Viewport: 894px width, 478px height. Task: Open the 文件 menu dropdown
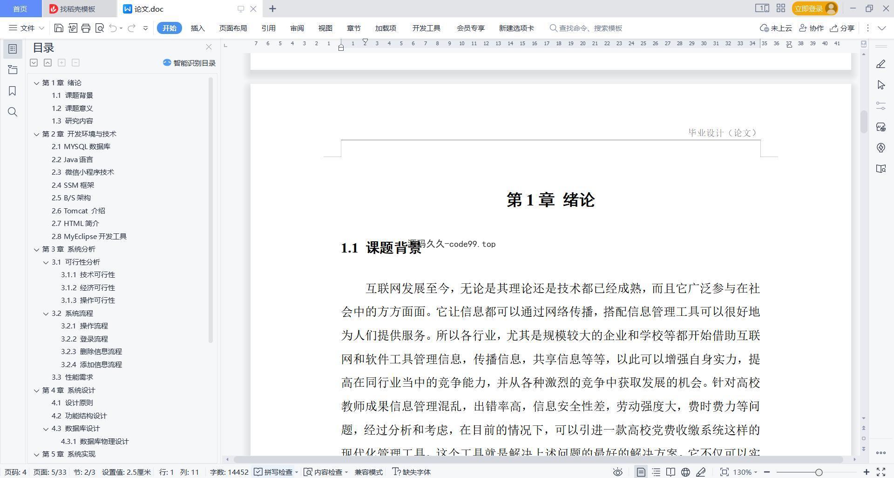[27, 28]
